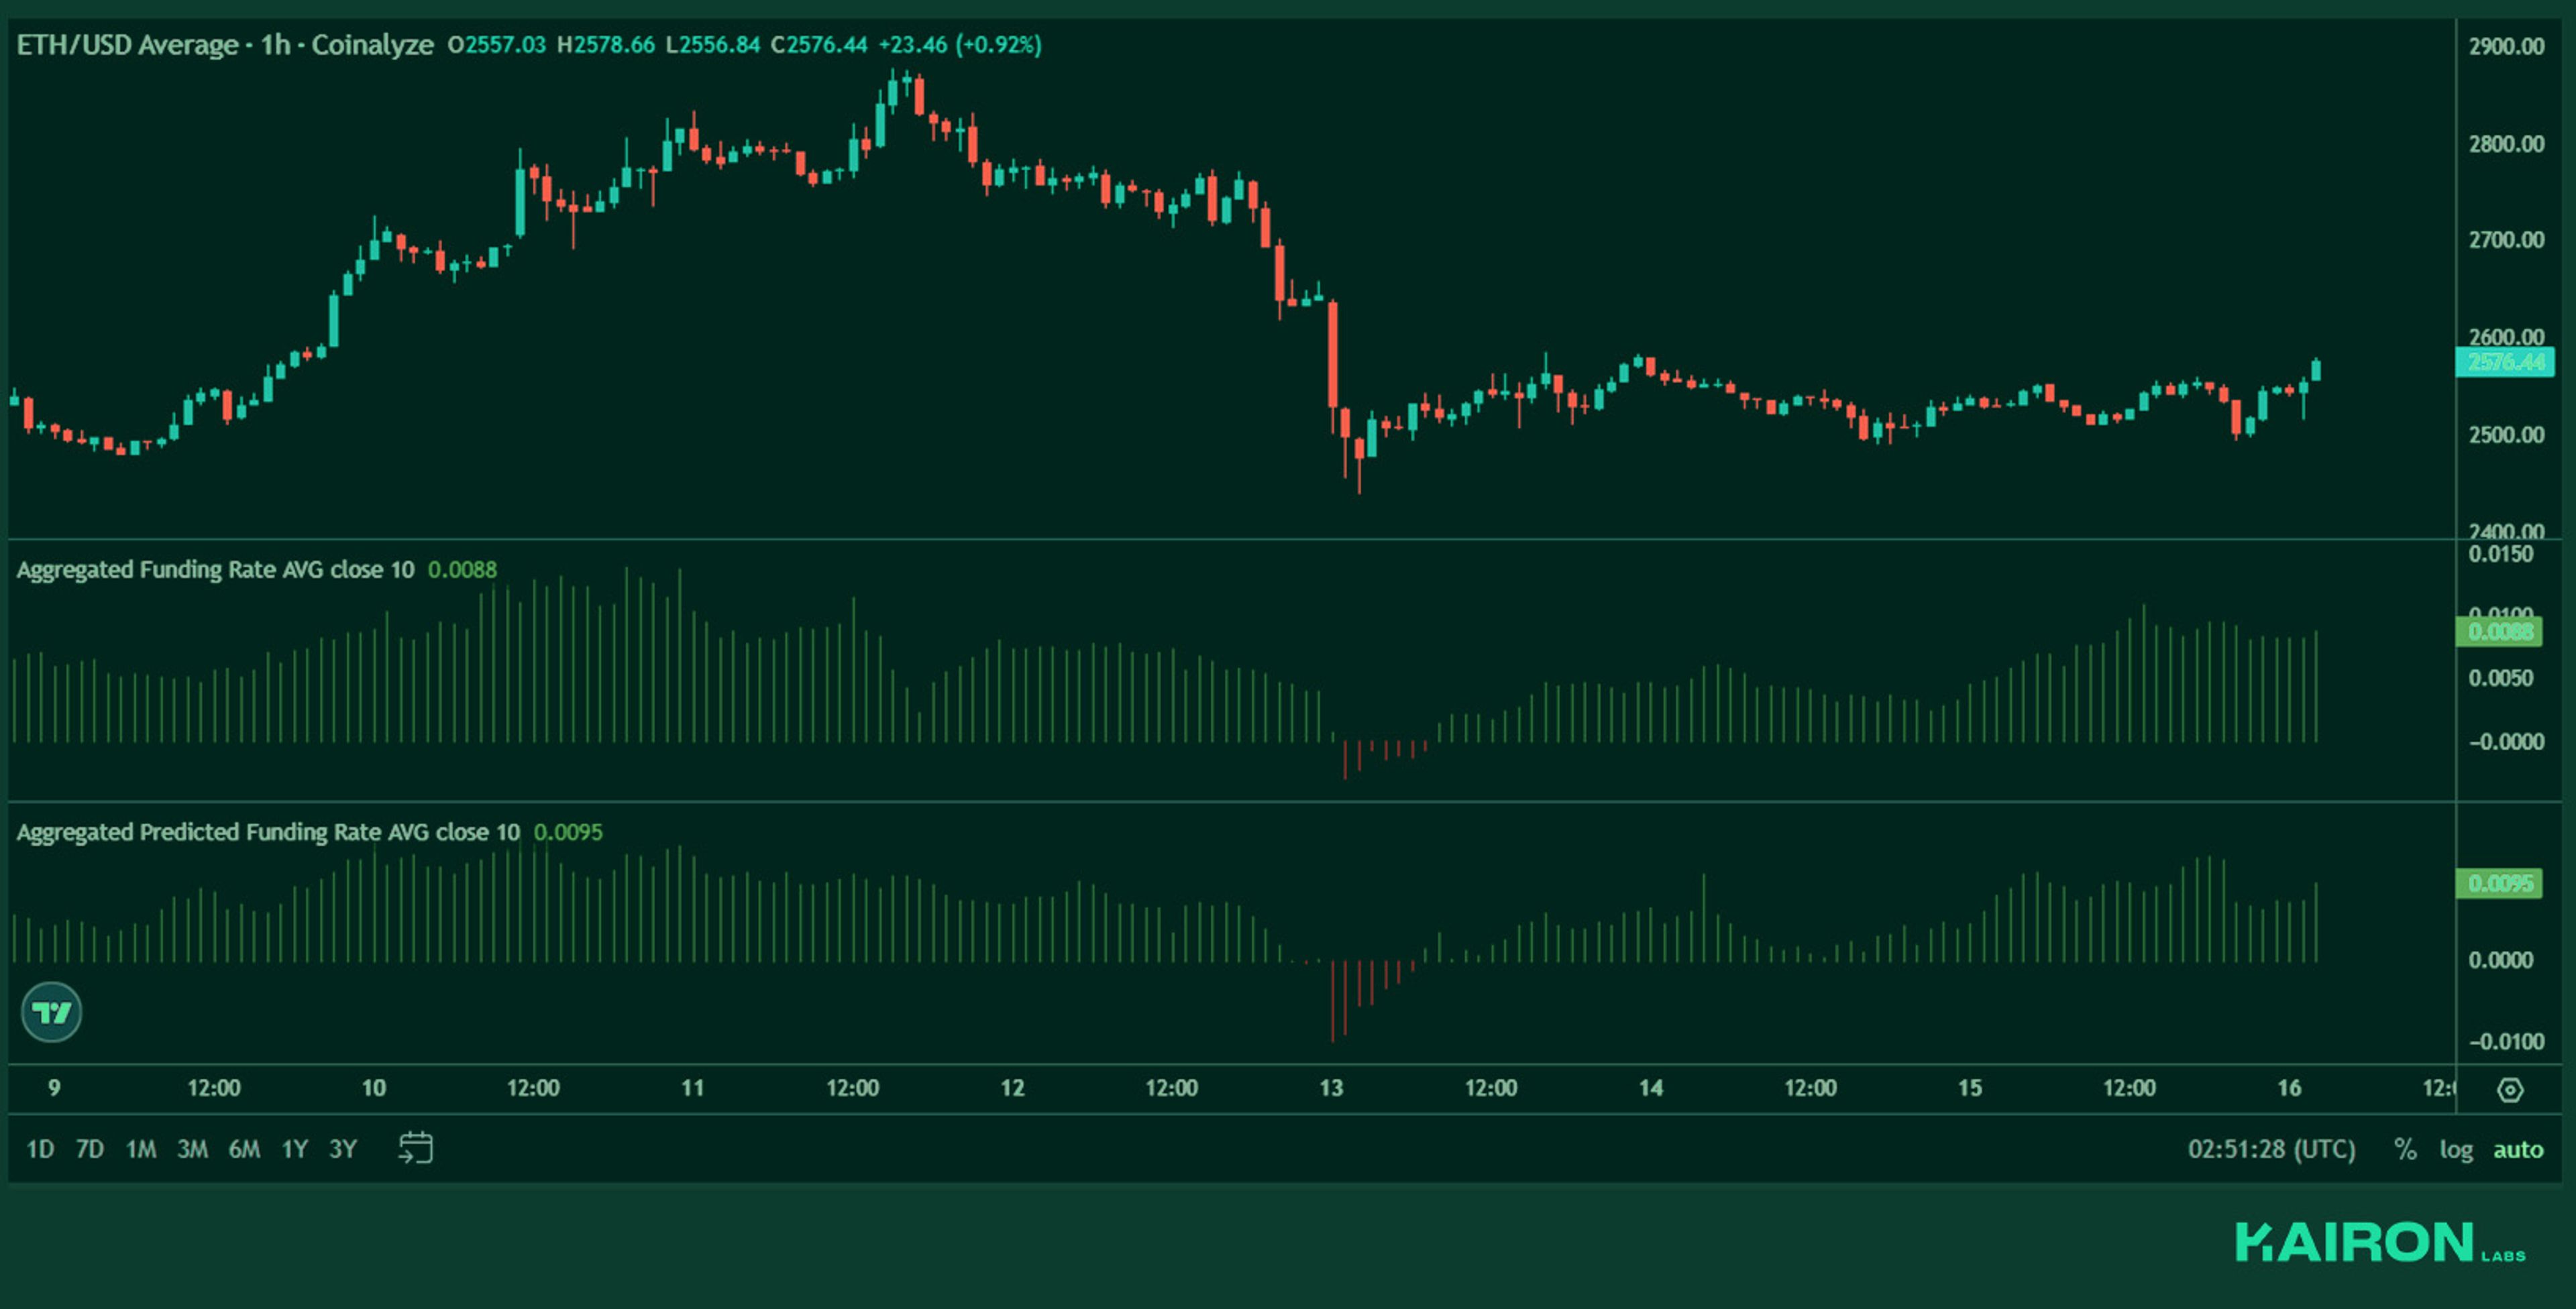Click date 13 on time axis

[x=1331, y=1088]
